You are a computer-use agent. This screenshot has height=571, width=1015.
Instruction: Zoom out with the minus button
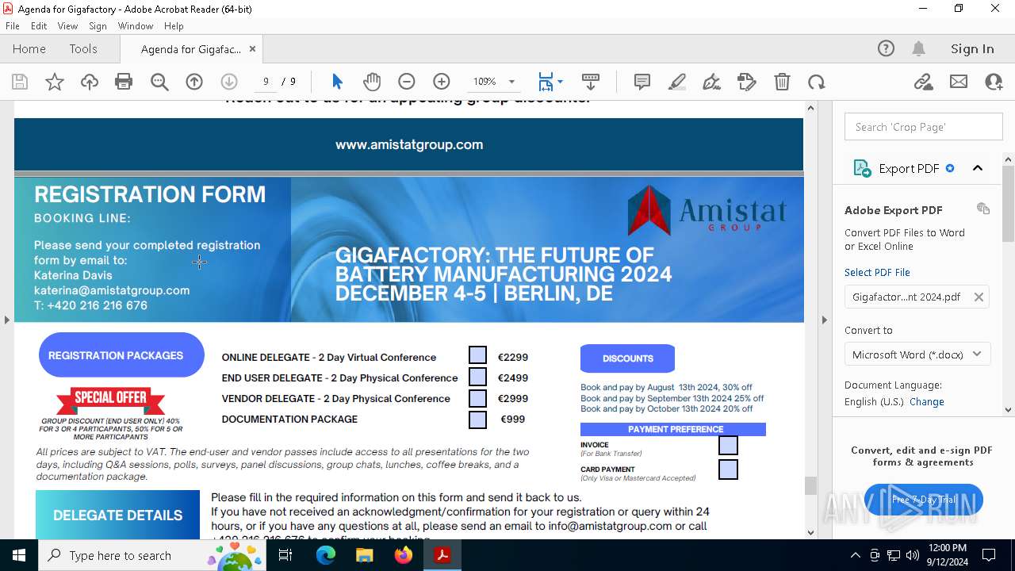pos(407,82)
